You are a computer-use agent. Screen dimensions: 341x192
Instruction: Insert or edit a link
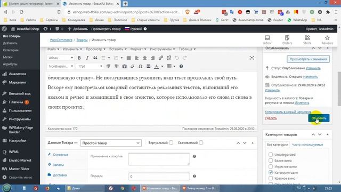coord(161,58)
